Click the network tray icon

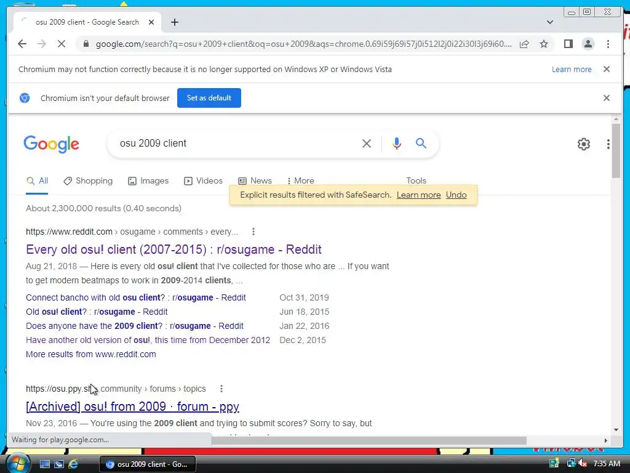(x=570, y=464)
